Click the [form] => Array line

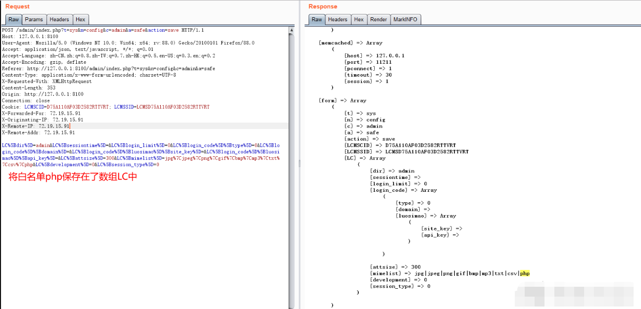point(343,101)
